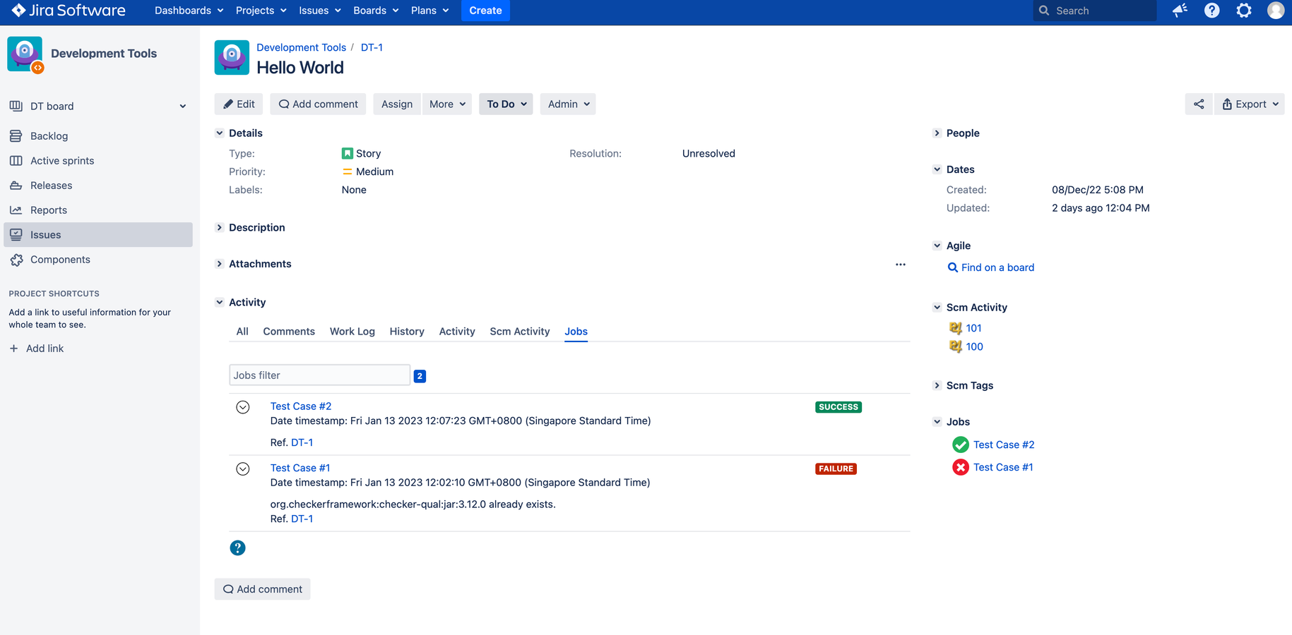The width and height of the screenshot is (1292, 635).
Task: Open the Dashboards menu
Action: click(x=189, y=11)
